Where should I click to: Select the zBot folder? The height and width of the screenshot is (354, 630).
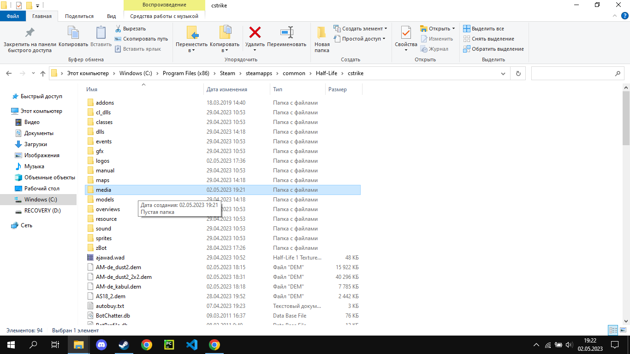(x=223, y=248)
